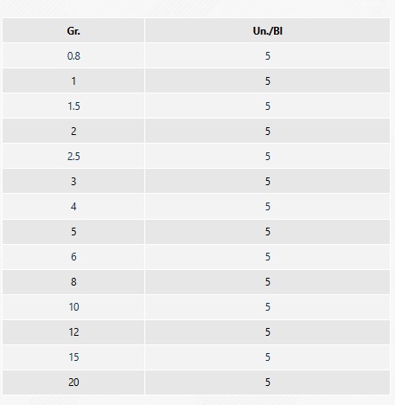This screenshot has width=395, height=405.
Task: Select the 0.8 weight cell
Action: click(73, 55)
